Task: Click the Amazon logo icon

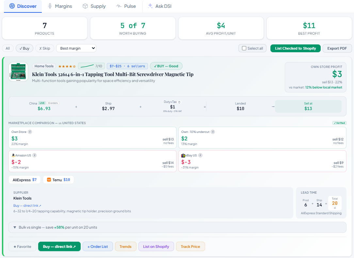Action: pyautogui.click(x=13, y=155)
